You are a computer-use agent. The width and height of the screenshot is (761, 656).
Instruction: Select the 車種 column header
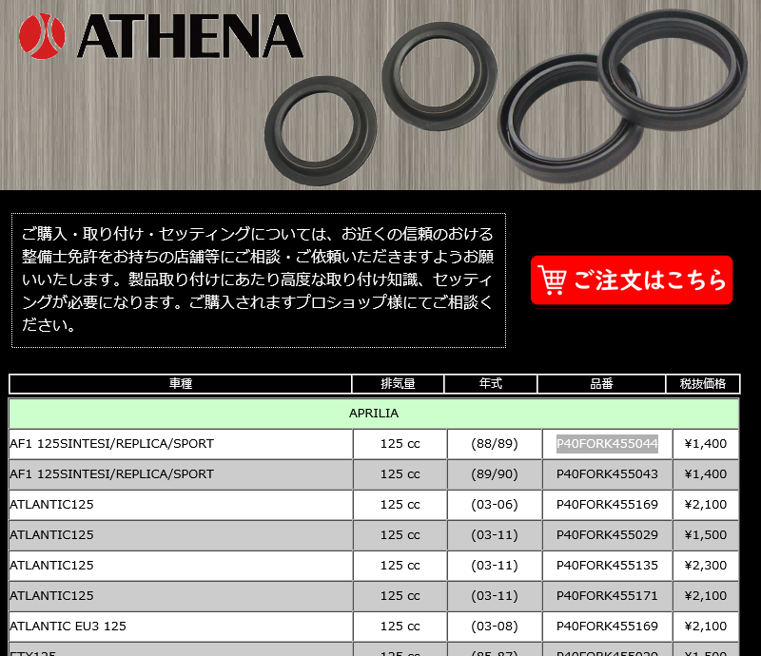tap(181, 384)
